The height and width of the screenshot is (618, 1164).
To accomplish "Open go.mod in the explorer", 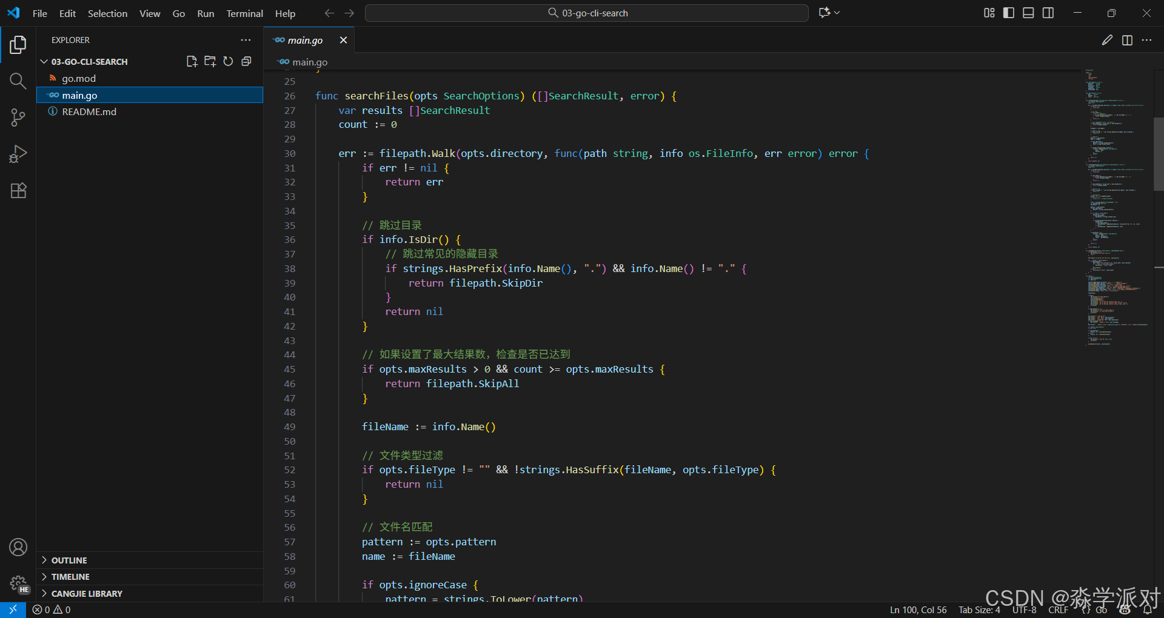I will [150, 78].
